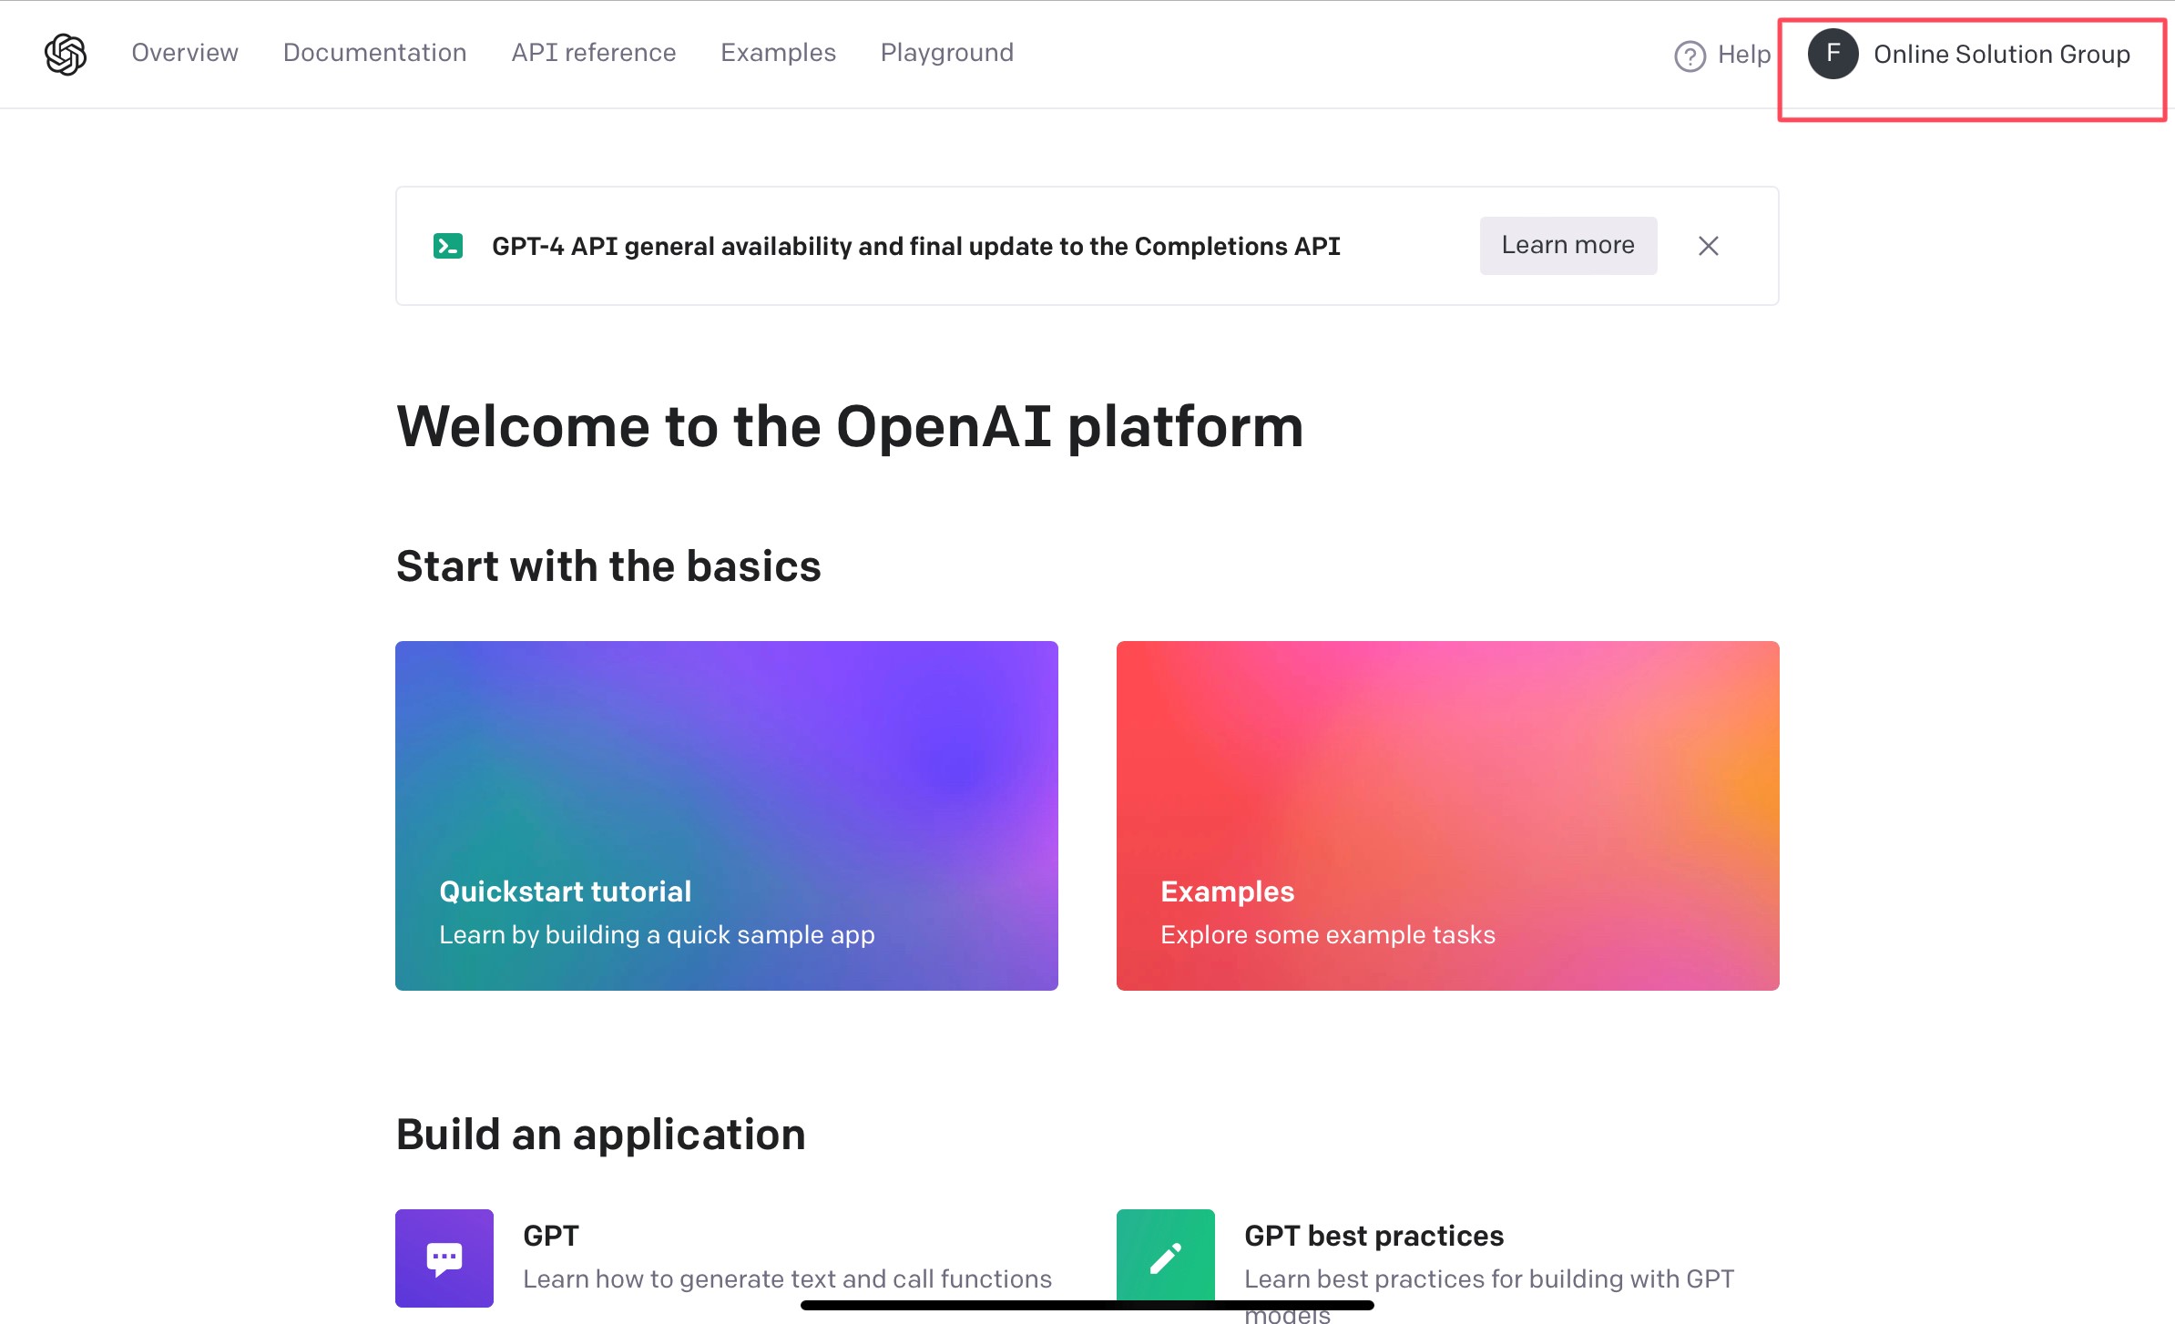Click the Welcome to the OpenAI platform heading

[x=850, y=426]
